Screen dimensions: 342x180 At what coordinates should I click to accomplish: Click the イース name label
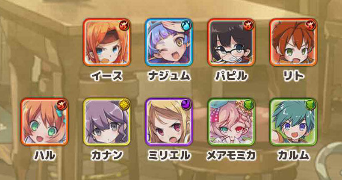(x=107, y=76)
